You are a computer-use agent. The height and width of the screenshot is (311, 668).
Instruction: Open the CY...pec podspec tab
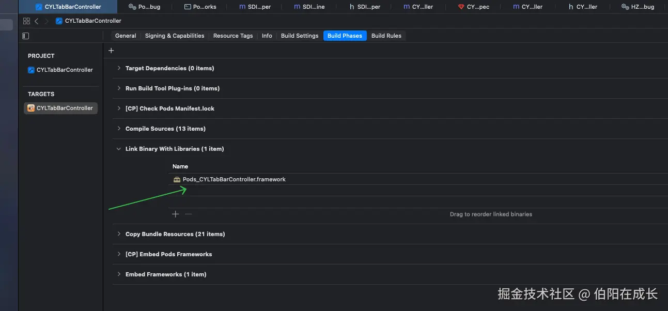(x=474, y=7)
